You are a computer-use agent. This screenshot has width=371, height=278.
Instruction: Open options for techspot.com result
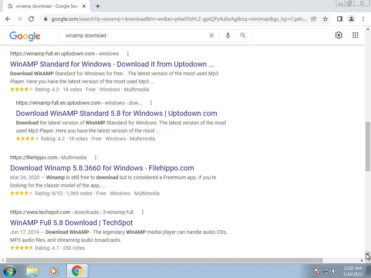pos(143,212)
